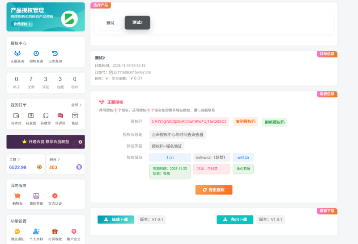358x244 pixels.
Task: View 待评价 orders
Action: tap(60, 119)
